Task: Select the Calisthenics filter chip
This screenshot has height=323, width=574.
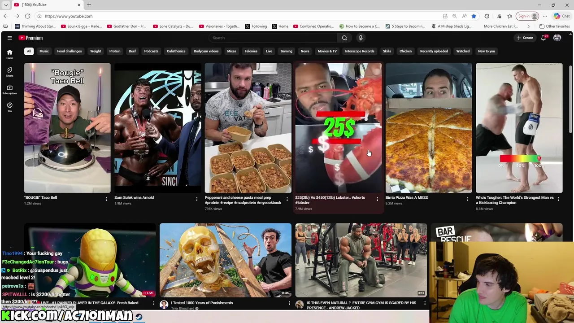Action: coord(176,51)
